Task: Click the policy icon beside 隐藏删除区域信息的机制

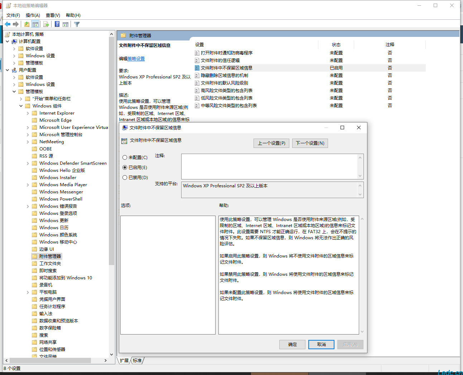Action: [x=197, y=76]
